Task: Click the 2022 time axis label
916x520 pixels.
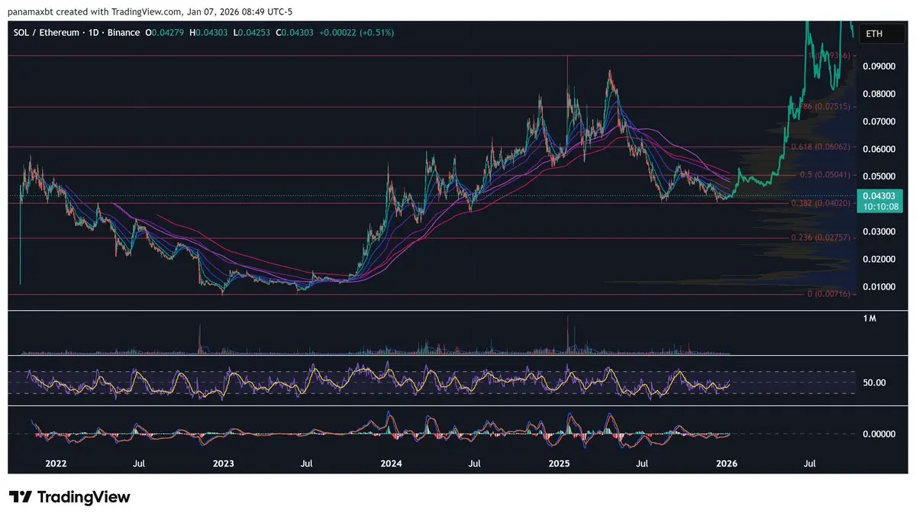Action: click(x=55, y=463)
